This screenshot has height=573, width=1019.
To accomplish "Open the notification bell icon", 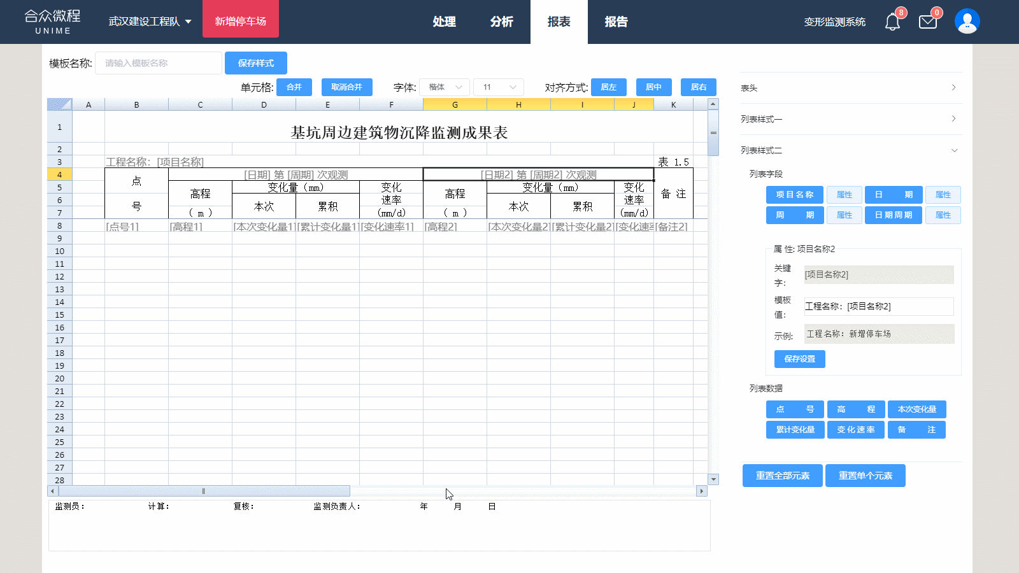I will point(892,22).
